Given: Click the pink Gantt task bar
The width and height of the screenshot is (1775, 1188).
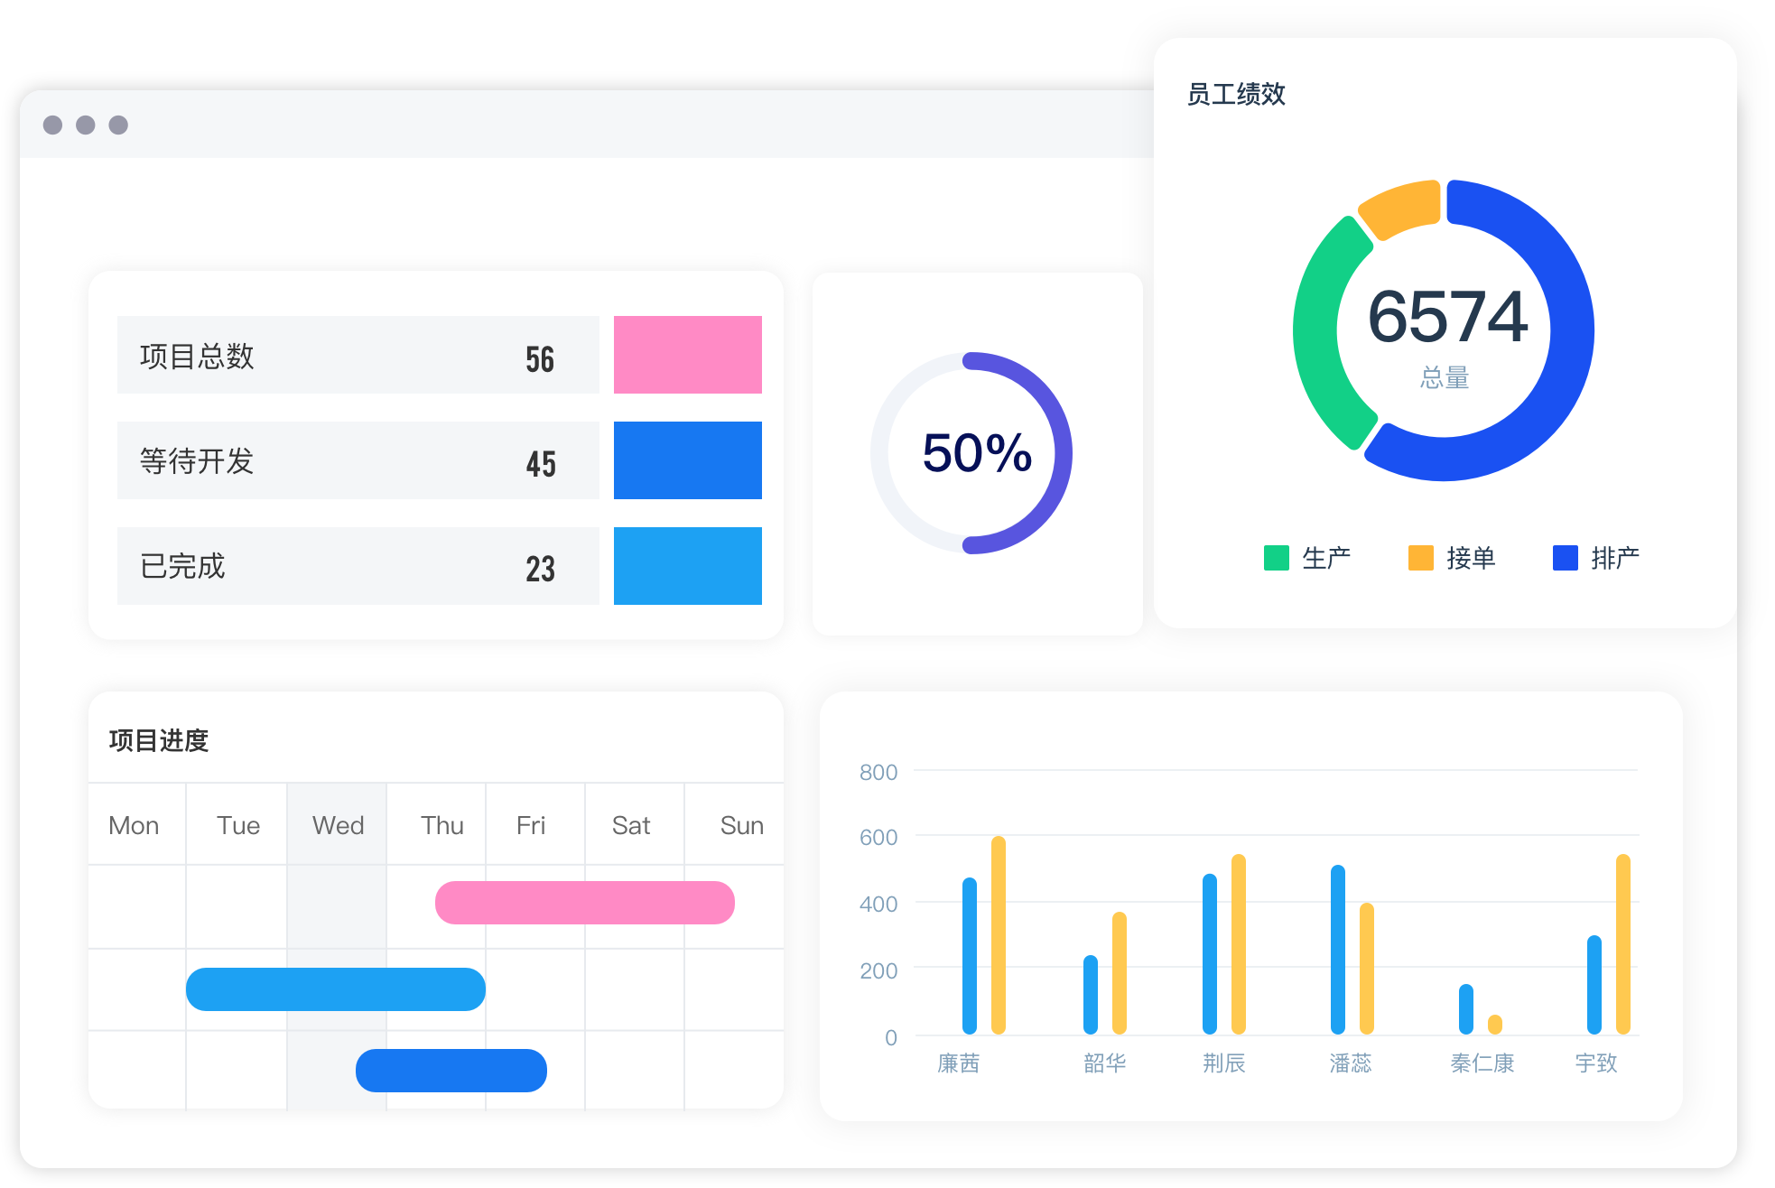Looking at the screenshot, I should 584,903.
